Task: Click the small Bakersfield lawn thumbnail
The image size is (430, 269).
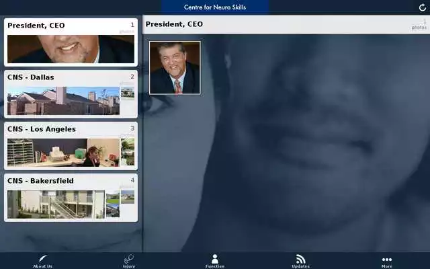Action: click(128, 196)
